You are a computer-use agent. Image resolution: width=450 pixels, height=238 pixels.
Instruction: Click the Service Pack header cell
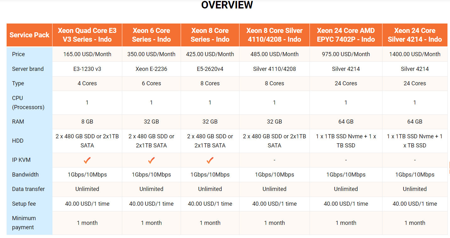[29, 34]
